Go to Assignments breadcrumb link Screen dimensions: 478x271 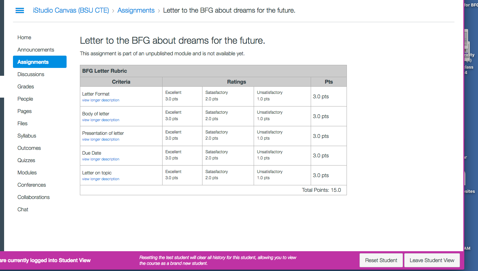(x=136, y=11)
